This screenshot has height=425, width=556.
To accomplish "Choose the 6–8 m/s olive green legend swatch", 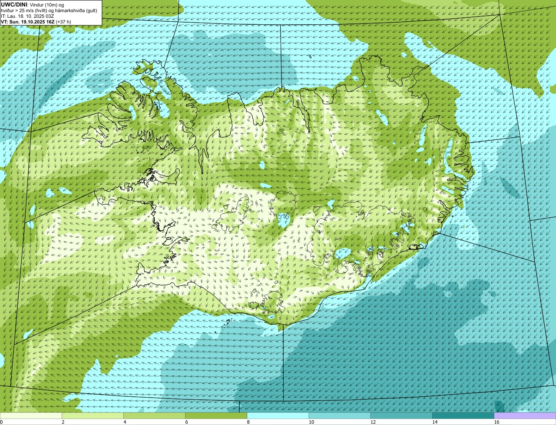I will pyautogui.click(x=216, y=416).
